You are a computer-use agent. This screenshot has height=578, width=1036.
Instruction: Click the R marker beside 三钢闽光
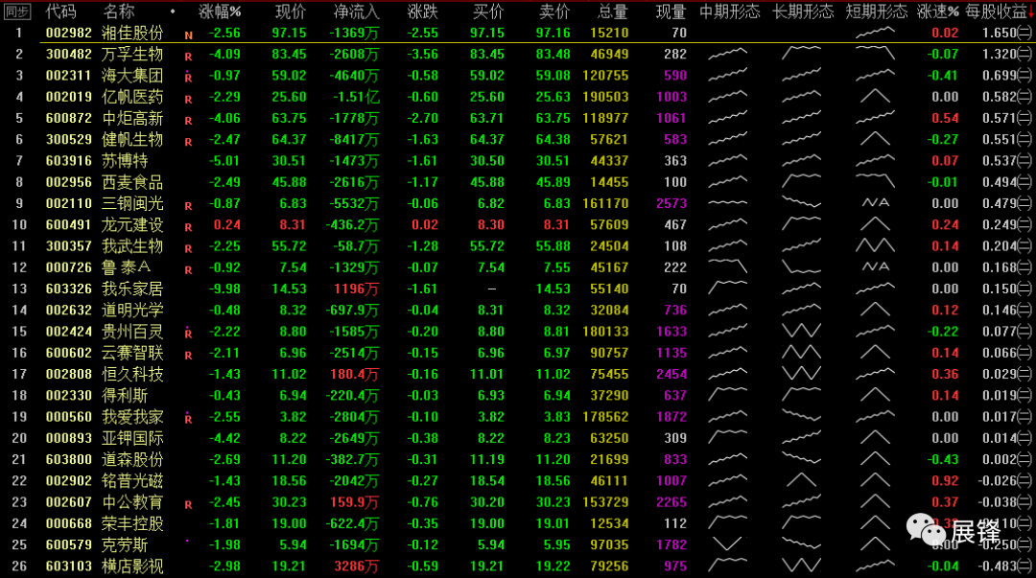(x=188, y=206)
